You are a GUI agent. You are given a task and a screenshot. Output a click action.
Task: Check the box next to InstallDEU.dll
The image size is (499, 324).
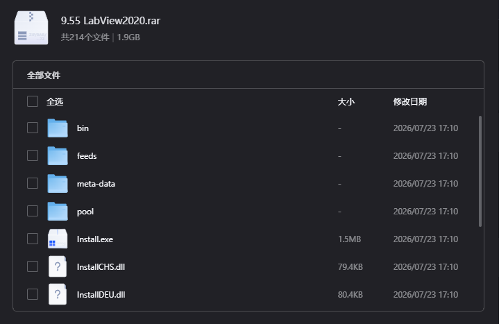pos(33,294)
